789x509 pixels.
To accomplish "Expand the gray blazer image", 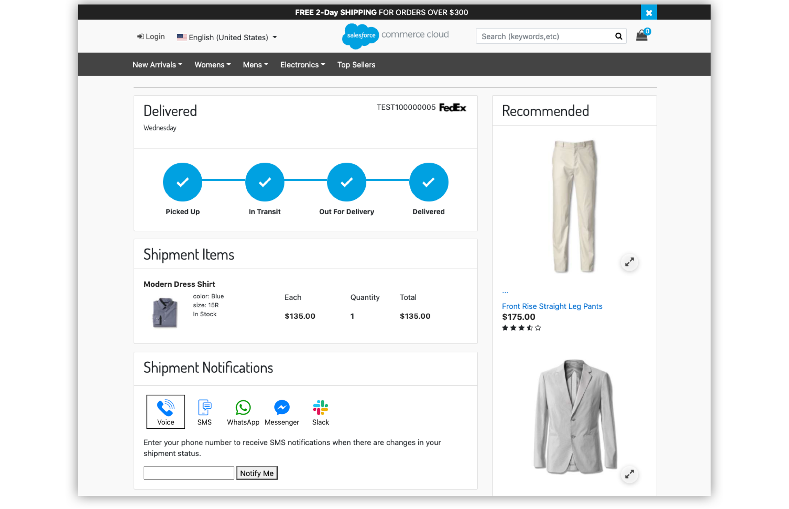I will [x=629, y=474].
